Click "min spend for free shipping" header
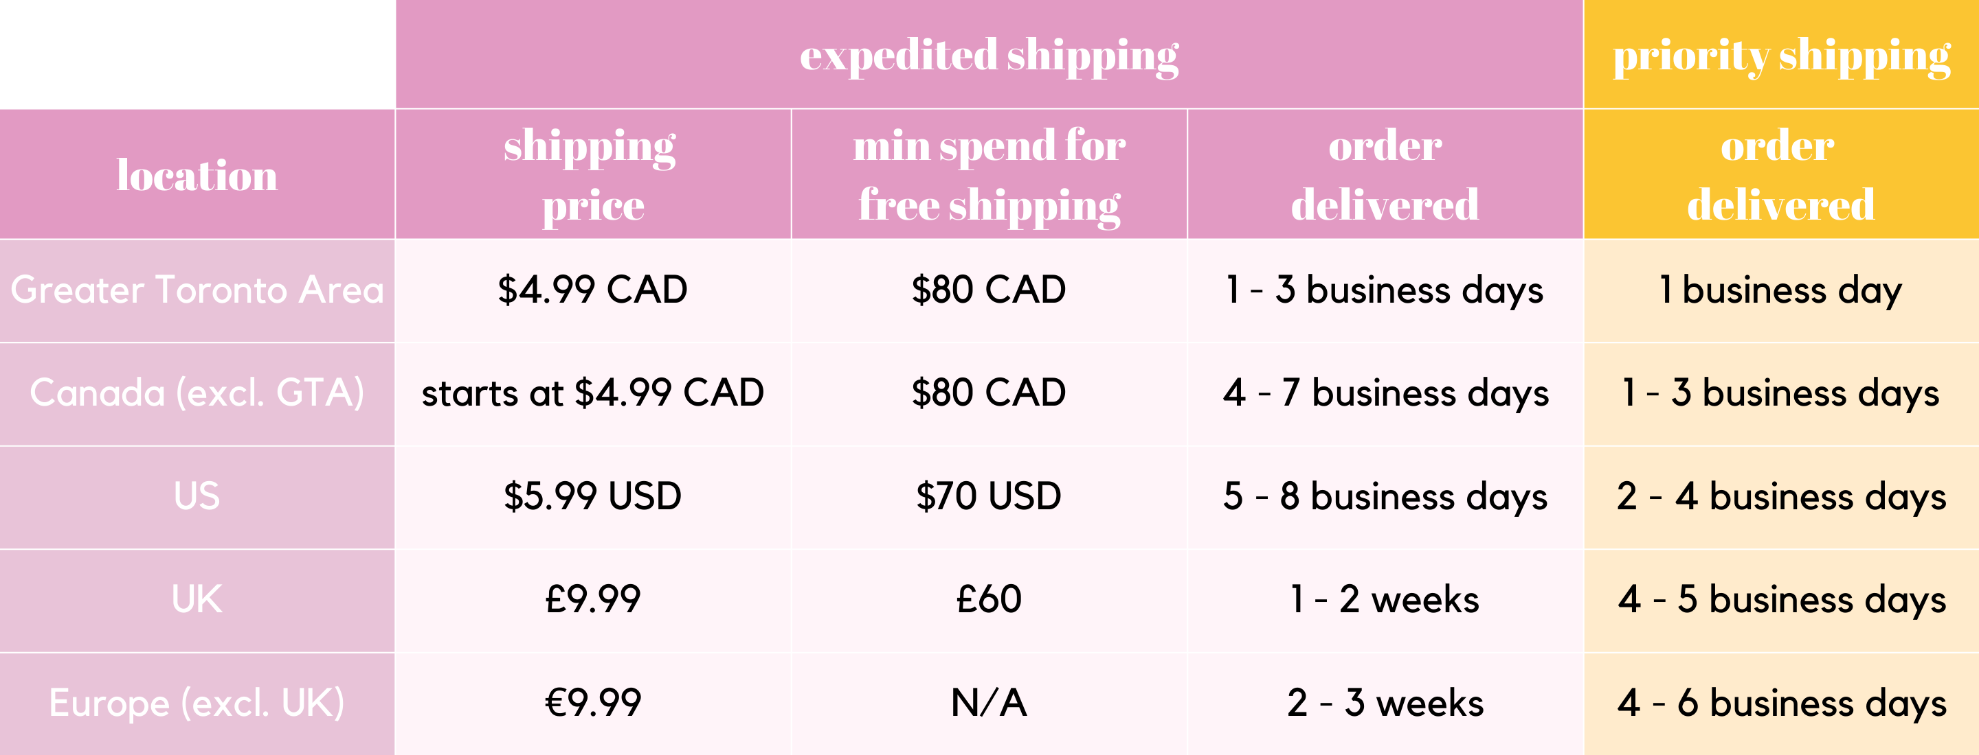 [989, 175]
